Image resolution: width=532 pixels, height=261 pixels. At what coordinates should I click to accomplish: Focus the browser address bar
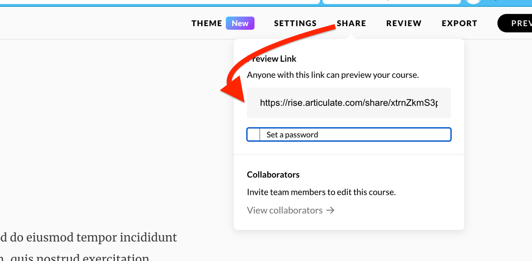(x=160, y=2)
